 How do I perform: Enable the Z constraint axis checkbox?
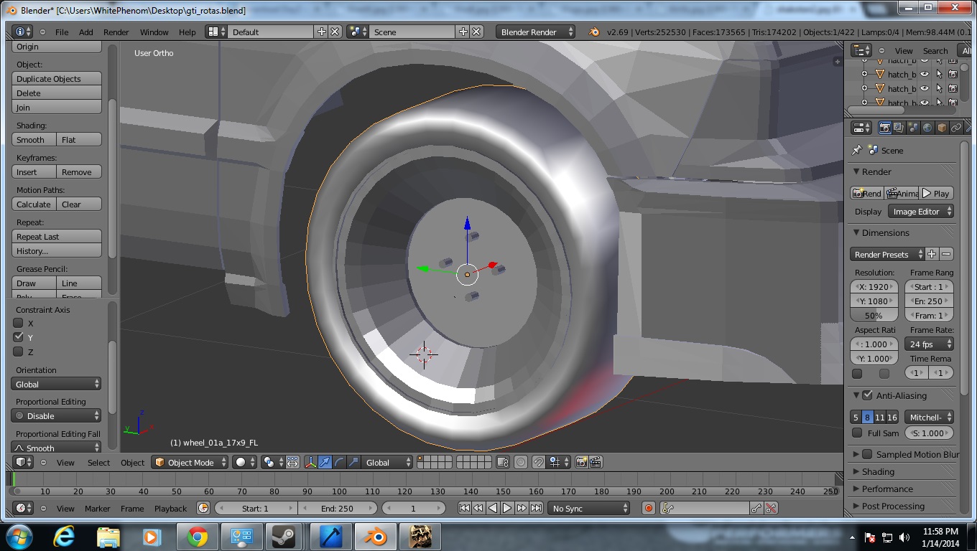pyautogui.click(x=19, y=352)
